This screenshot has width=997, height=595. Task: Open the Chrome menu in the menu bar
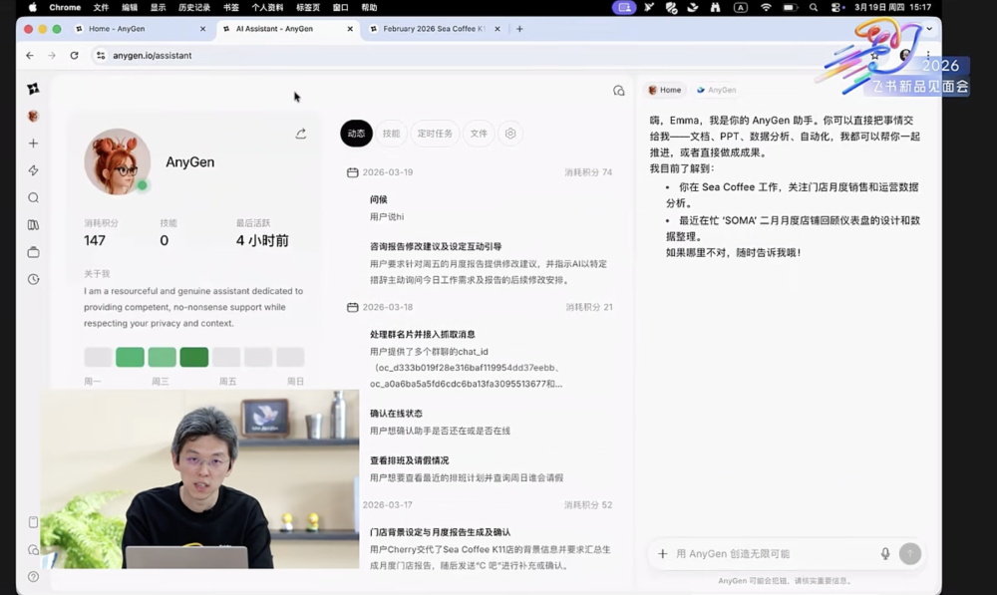point(65,8)
